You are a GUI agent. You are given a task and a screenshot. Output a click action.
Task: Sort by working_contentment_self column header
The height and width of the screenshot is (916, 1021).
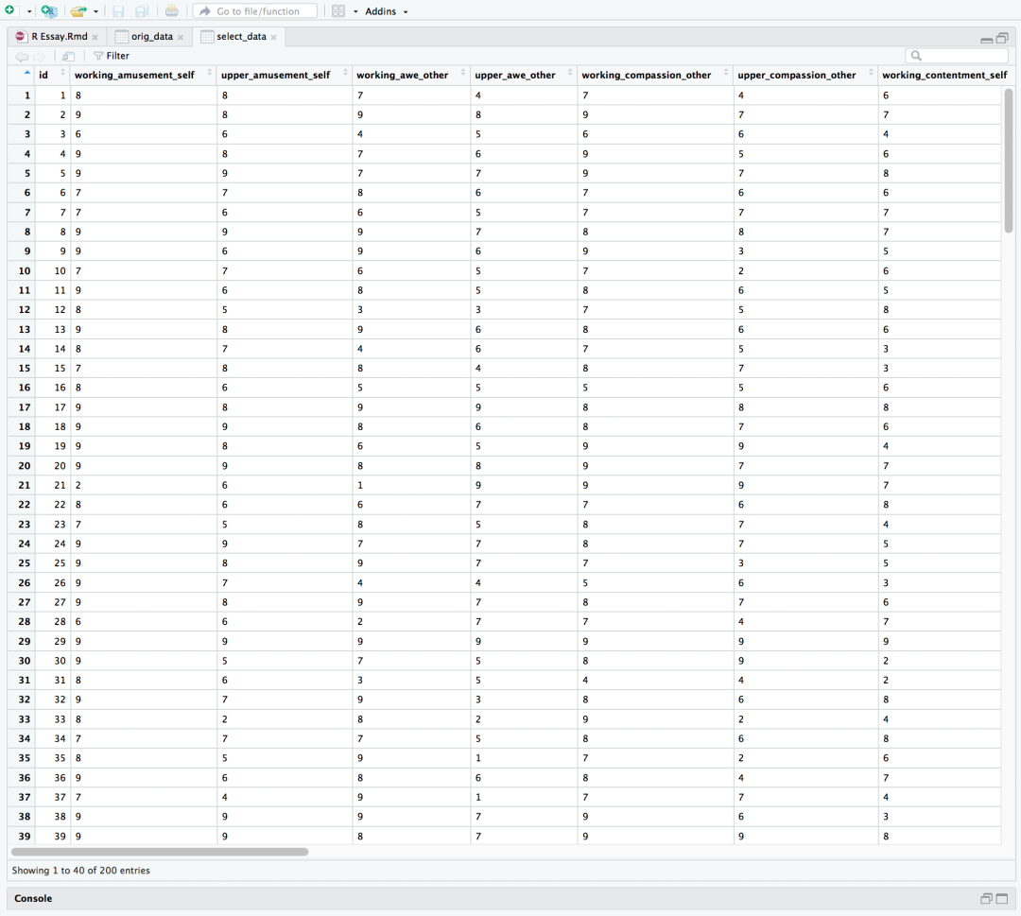click(x=944, y=75)
